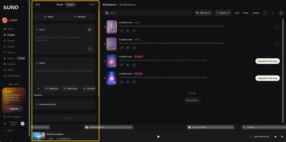The width and height of the screenshot is (286, 142).
Task: Click the magic wand lyrics generator icon
Action: click(x=90, y=30)
